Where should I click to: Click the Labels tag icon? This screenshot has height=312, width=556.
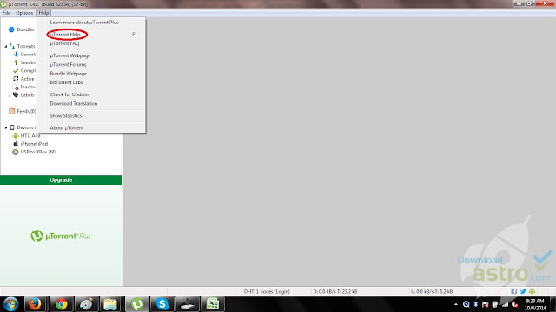16,94
